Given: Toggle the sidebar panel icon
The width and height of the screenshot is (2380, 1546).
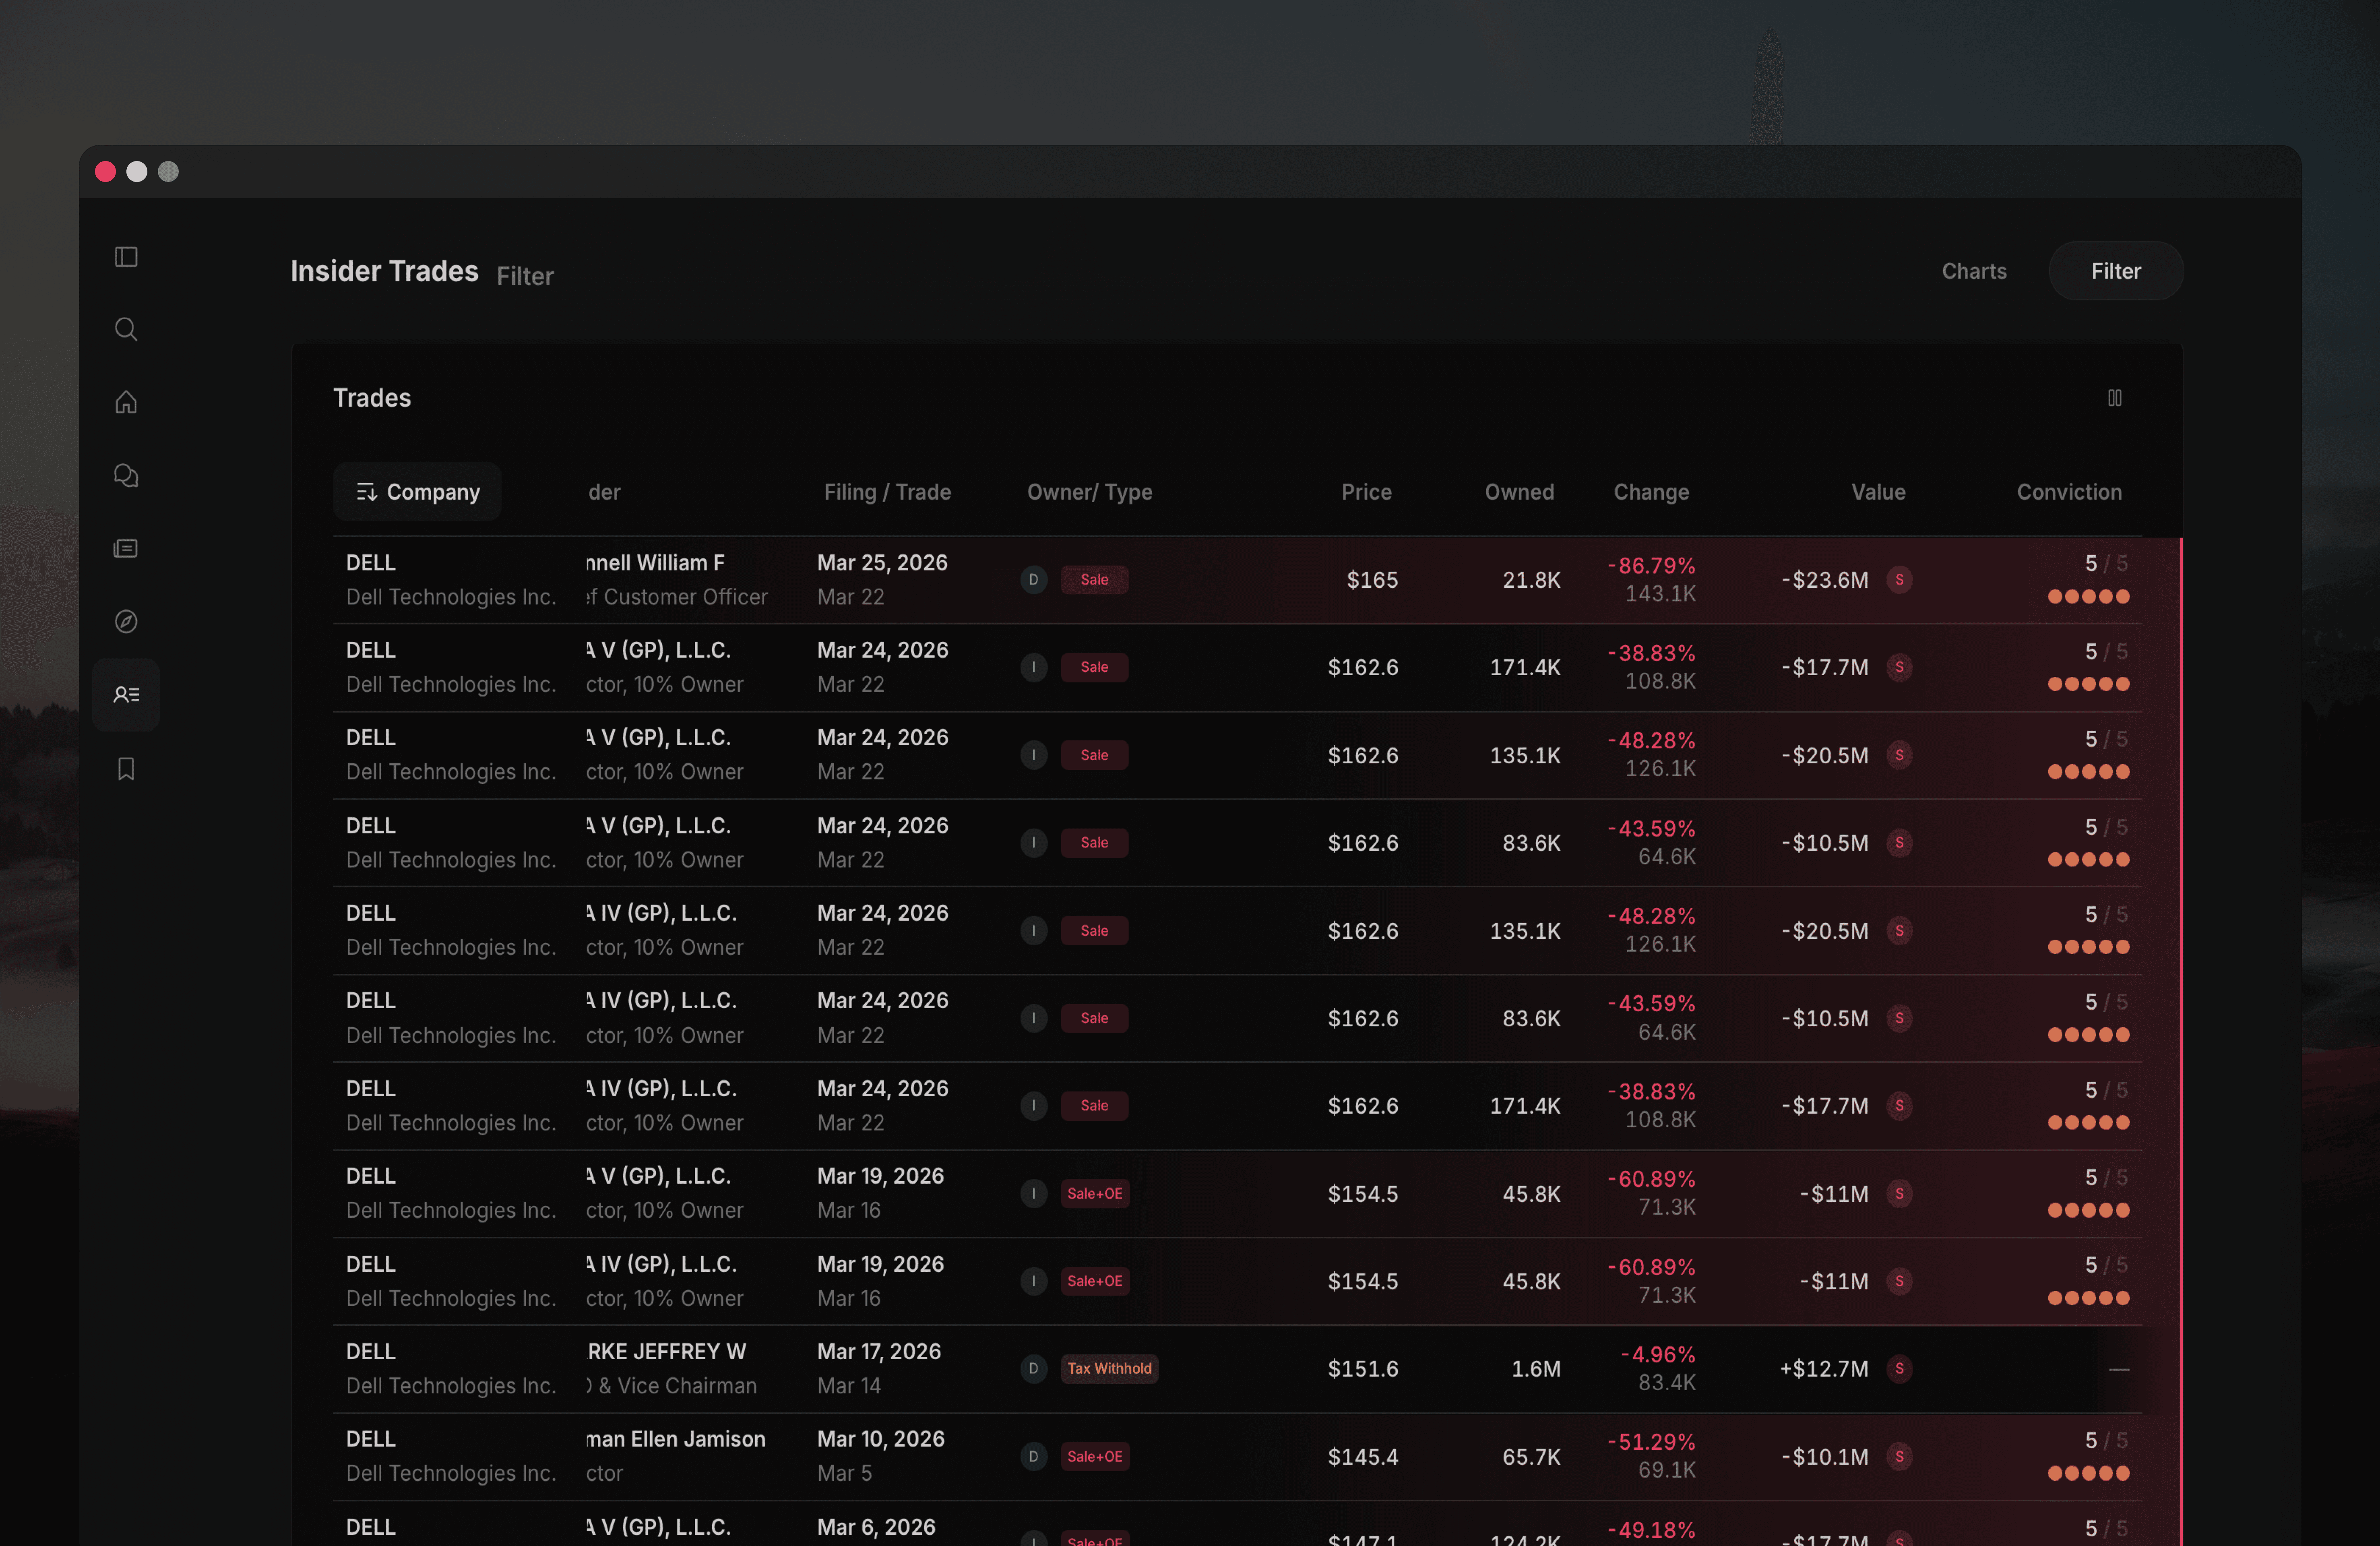Looking at the screenshot, I should pos(126,257).
